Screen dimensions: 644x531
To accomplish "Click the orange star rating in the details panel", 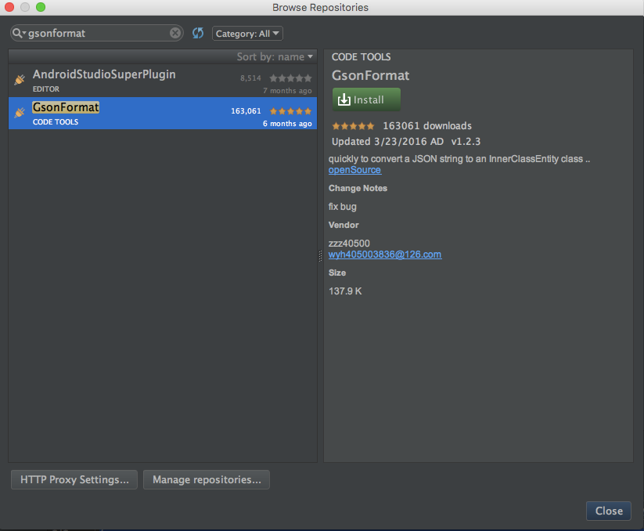I will (x=353, y=125).
